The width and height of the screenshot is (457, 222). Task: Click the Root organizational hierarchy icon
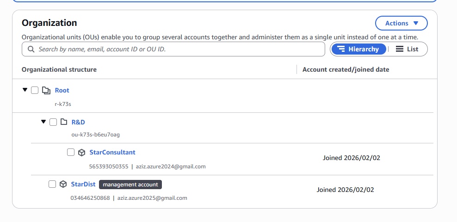pos(46,91)
